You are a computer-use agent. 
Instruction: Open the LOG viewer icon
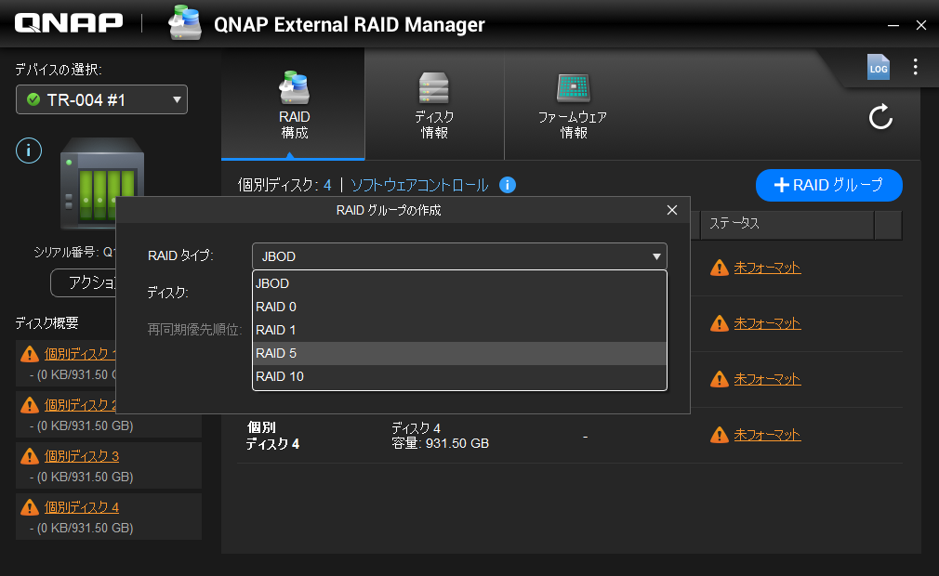[878, 66]
